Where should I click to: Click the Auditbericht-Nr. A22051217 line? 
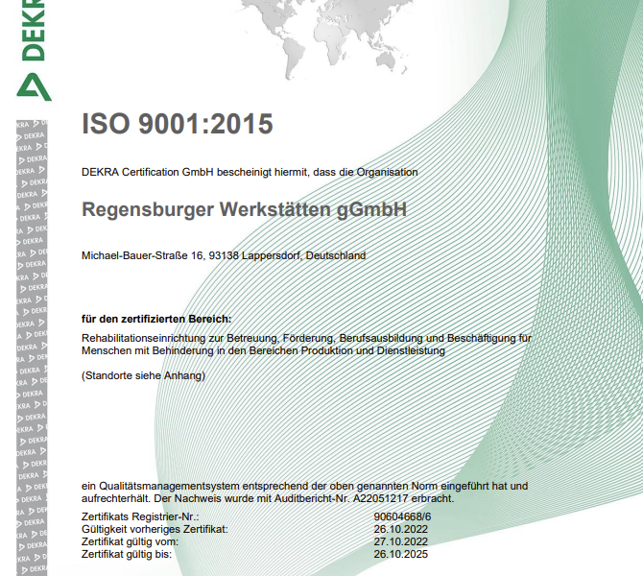pyautogui.click(x=268, y=499)
